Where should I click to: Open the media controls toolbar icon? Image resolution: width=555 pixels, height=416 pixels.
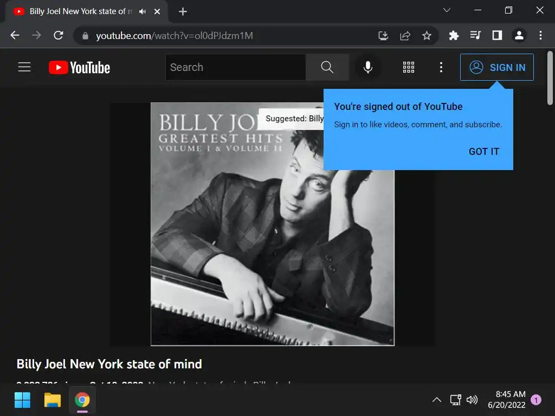pos(475,35)
